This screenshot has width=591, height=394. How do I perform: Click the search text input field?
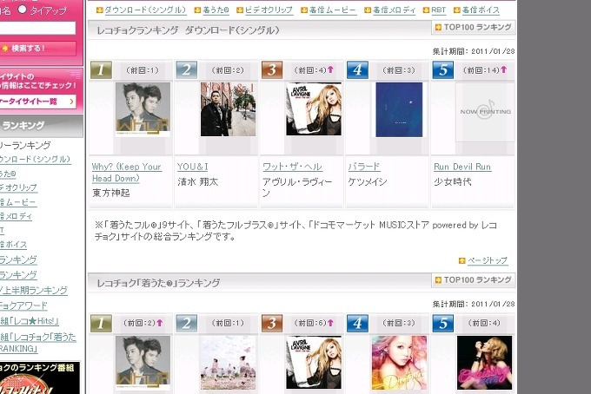(x=37, y=29)
